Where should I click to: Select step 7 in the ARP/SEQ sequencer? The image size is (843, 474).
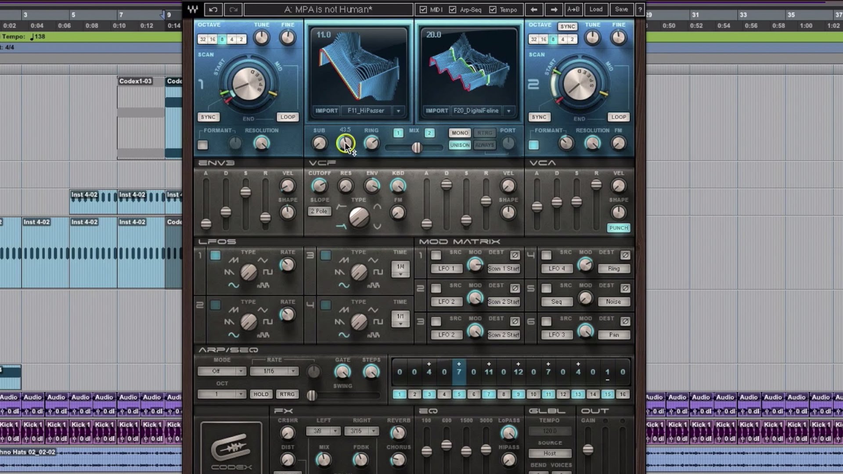click(489, 394)
